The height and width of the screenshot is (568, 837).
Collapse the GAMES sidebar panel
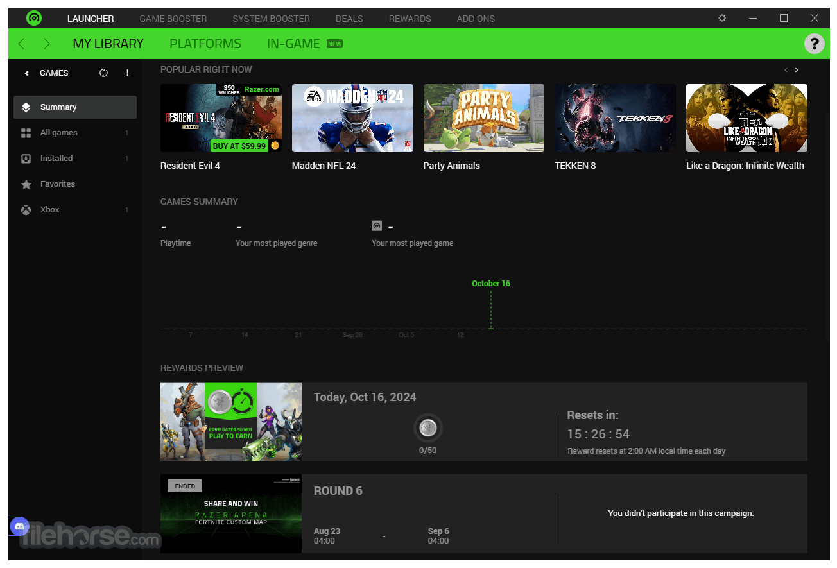(26, 73)
